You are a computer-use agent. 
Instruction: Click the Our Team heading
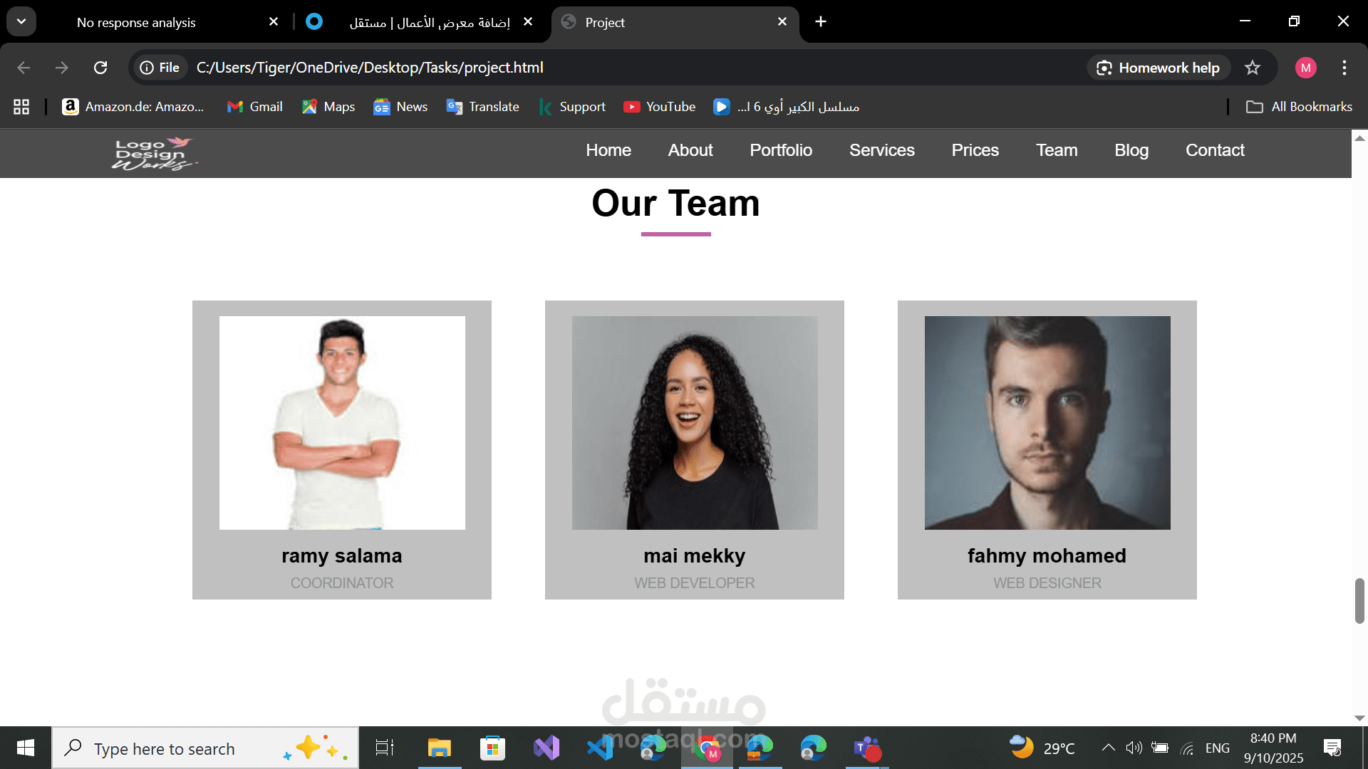676,204
